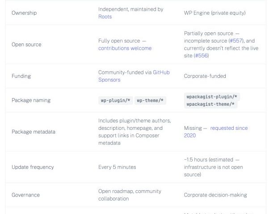270x214 pixels.
Task: Click the Ownership row label
Action: click(x=24, y=13)
